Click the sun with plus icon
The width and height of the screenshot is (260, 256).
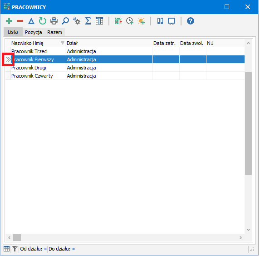coord(141,21)
